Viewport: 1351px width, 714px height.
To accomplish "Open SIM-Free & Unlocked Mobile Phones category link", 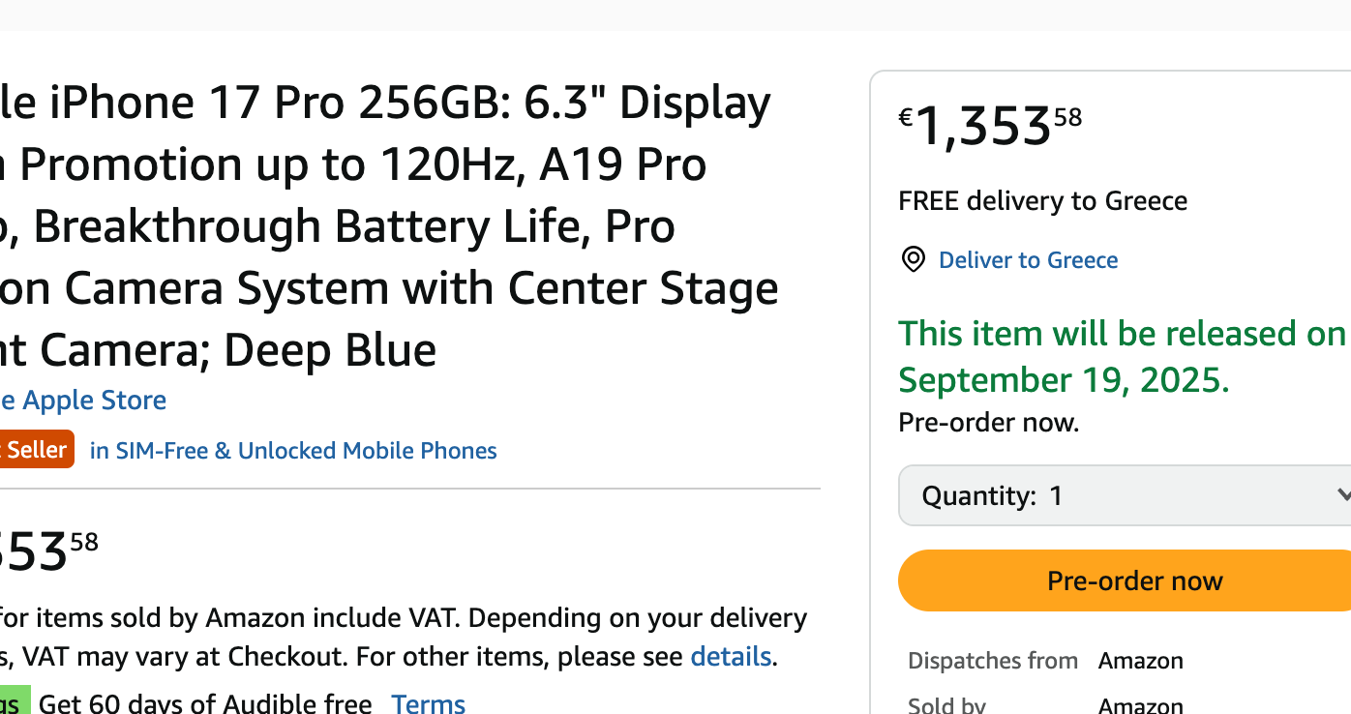I will (293, 451).
